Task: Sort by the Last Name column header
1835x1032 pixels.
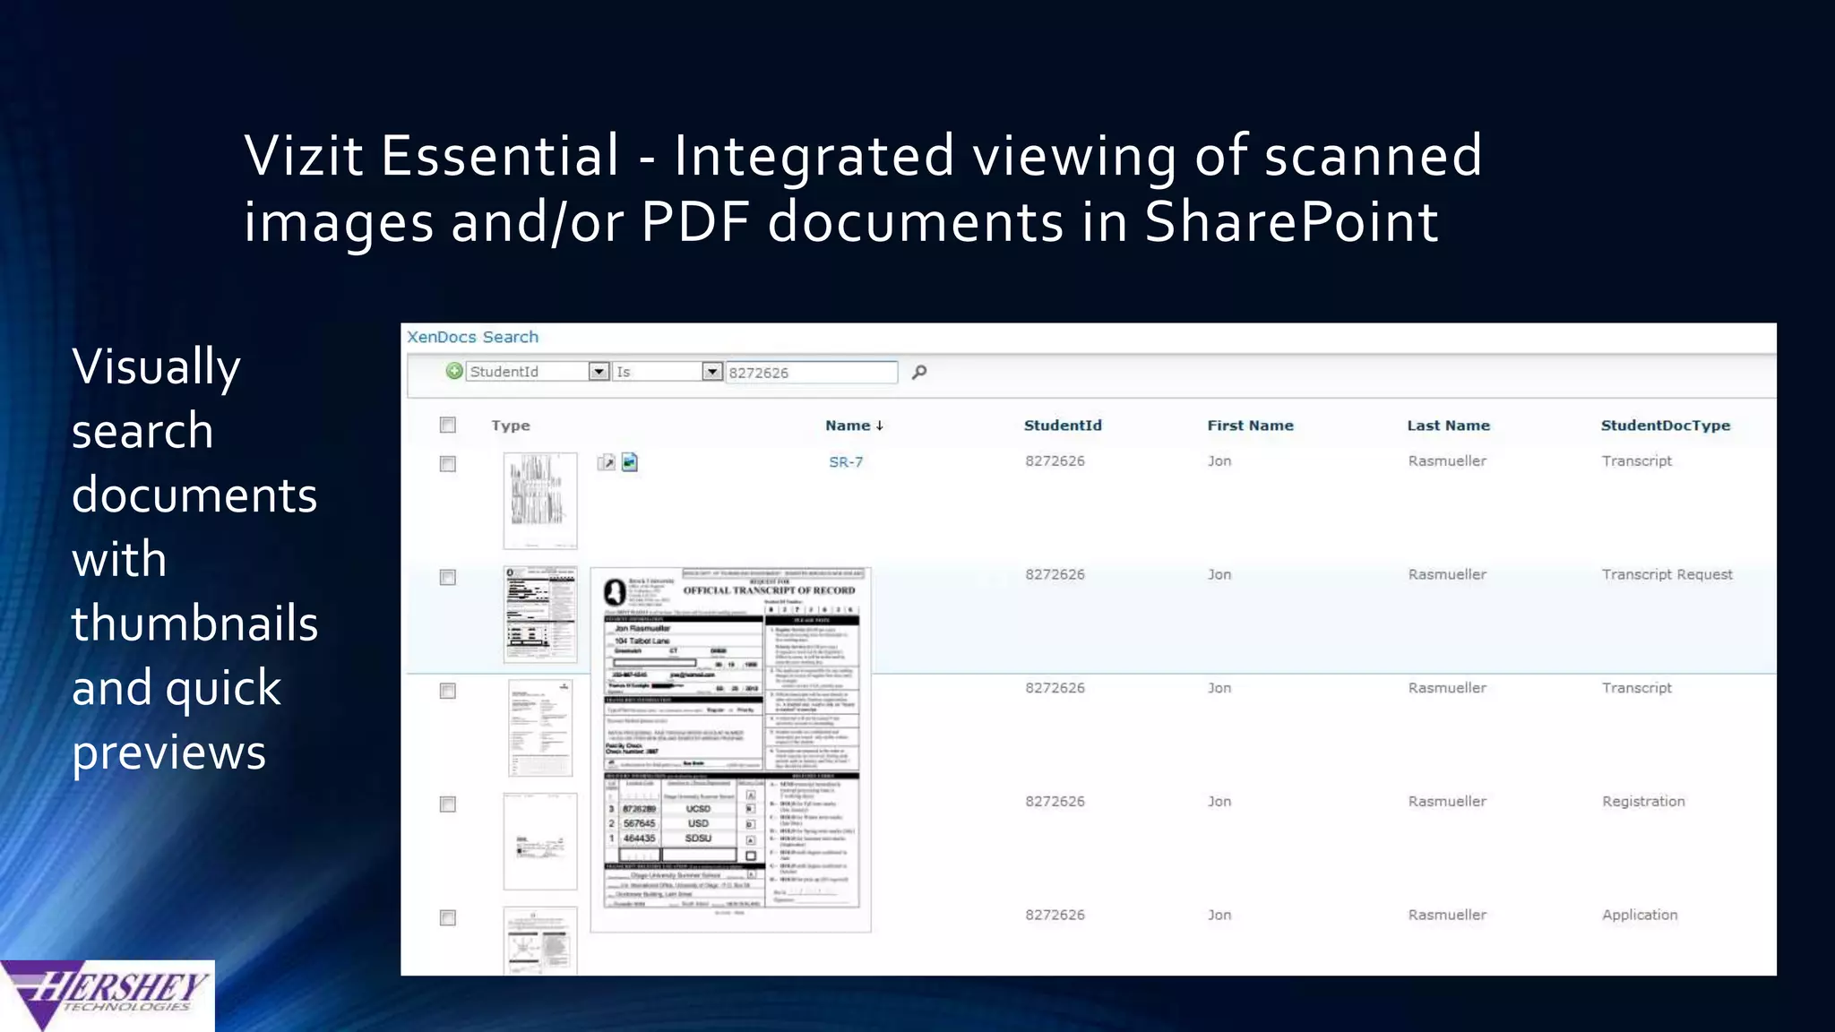Action: tap(1448, 426)
